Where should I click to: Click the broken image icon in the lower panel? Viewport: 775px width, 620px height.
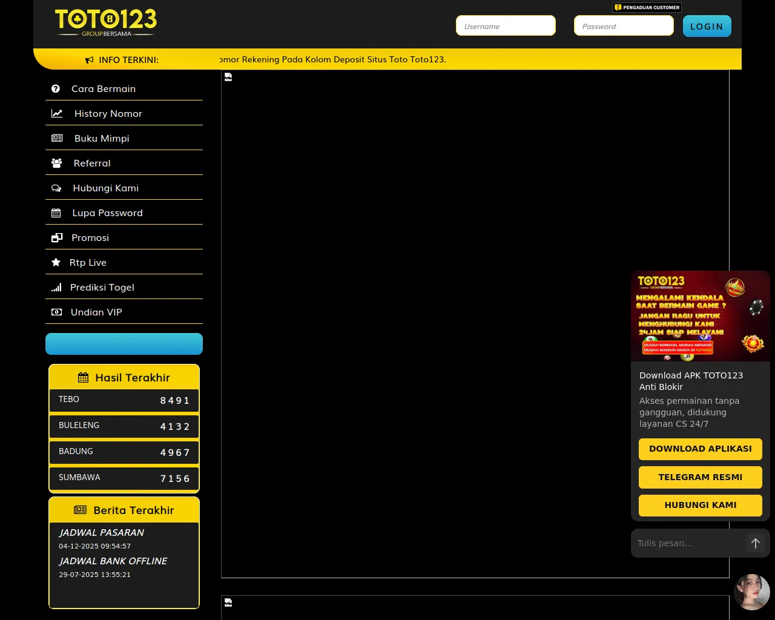[228, 602]
